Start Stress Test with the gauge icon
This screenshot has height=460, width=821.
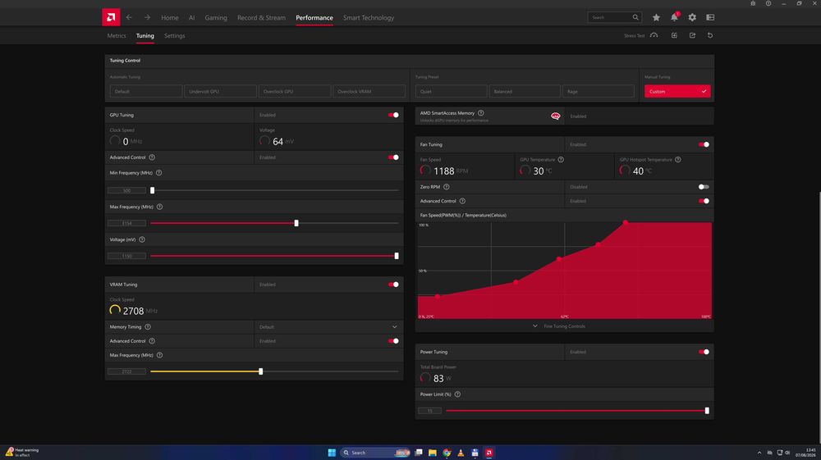(654, 35)
